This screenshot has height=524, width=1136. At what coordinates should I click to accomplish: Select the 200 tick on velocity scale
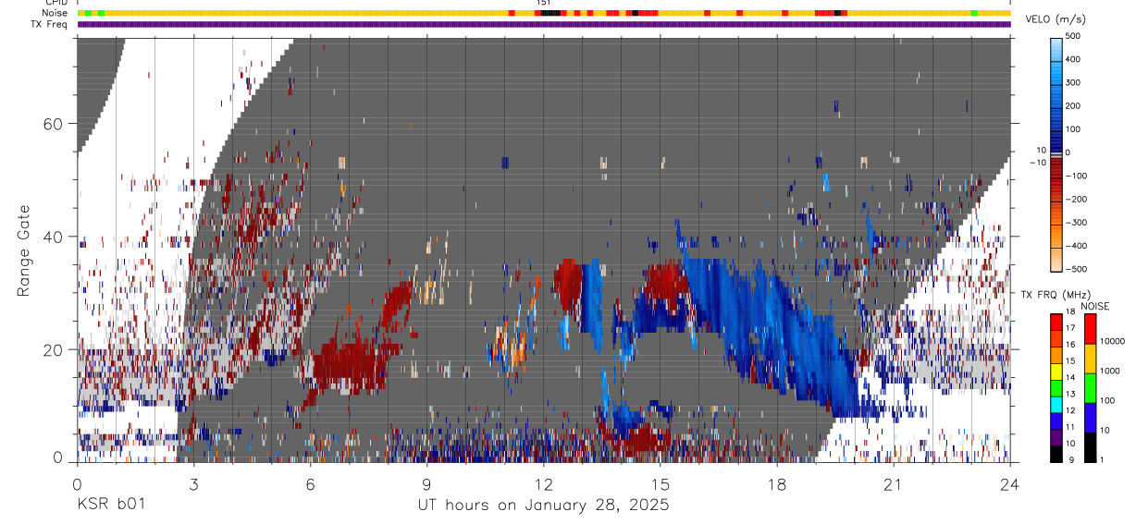click(1075, 106)
